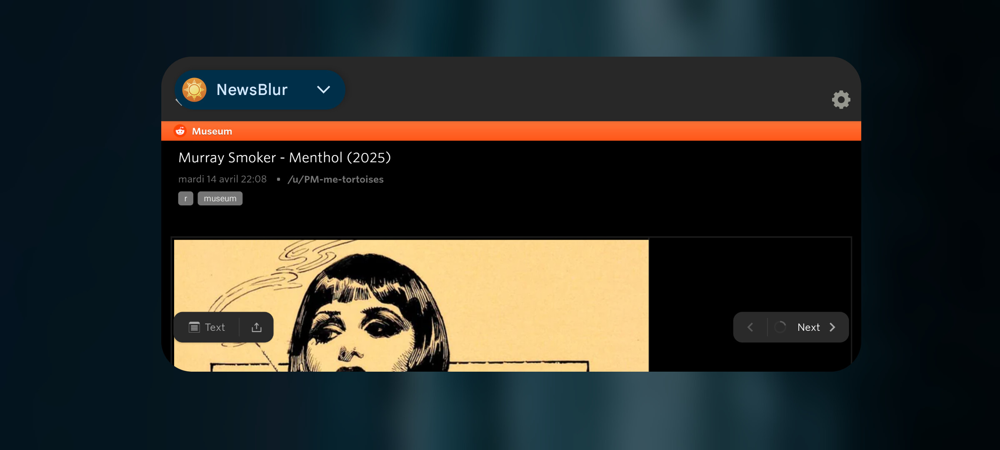
Task: Click the orange Museum feed header bar
Action: (511, 131)
